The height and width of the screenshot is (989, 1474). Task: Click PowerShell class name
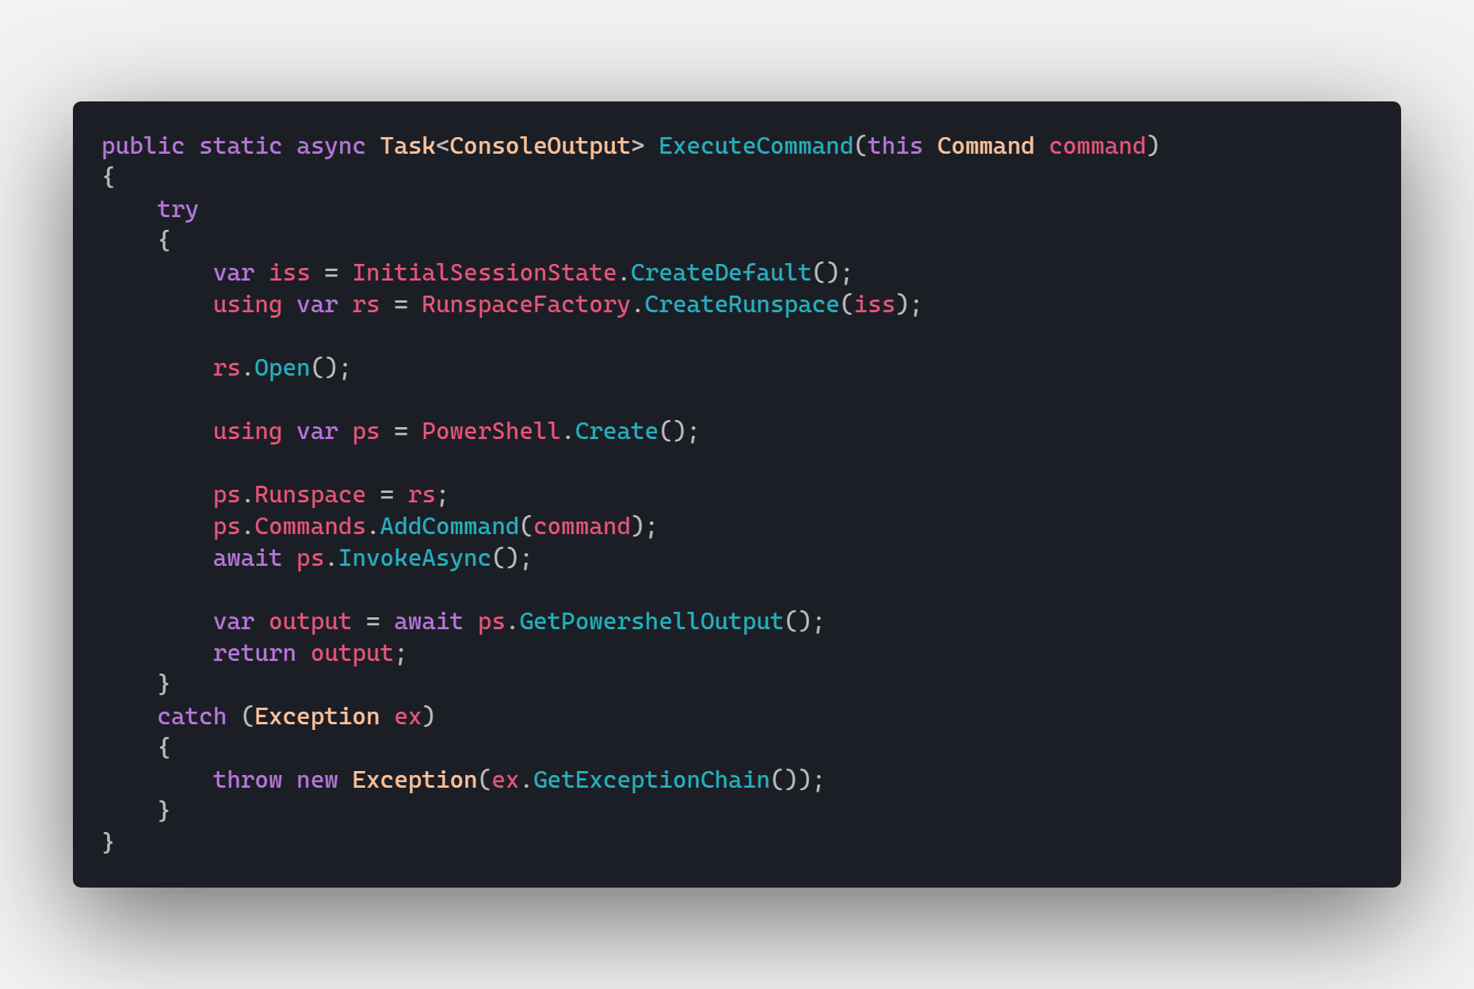click(491, 431)
